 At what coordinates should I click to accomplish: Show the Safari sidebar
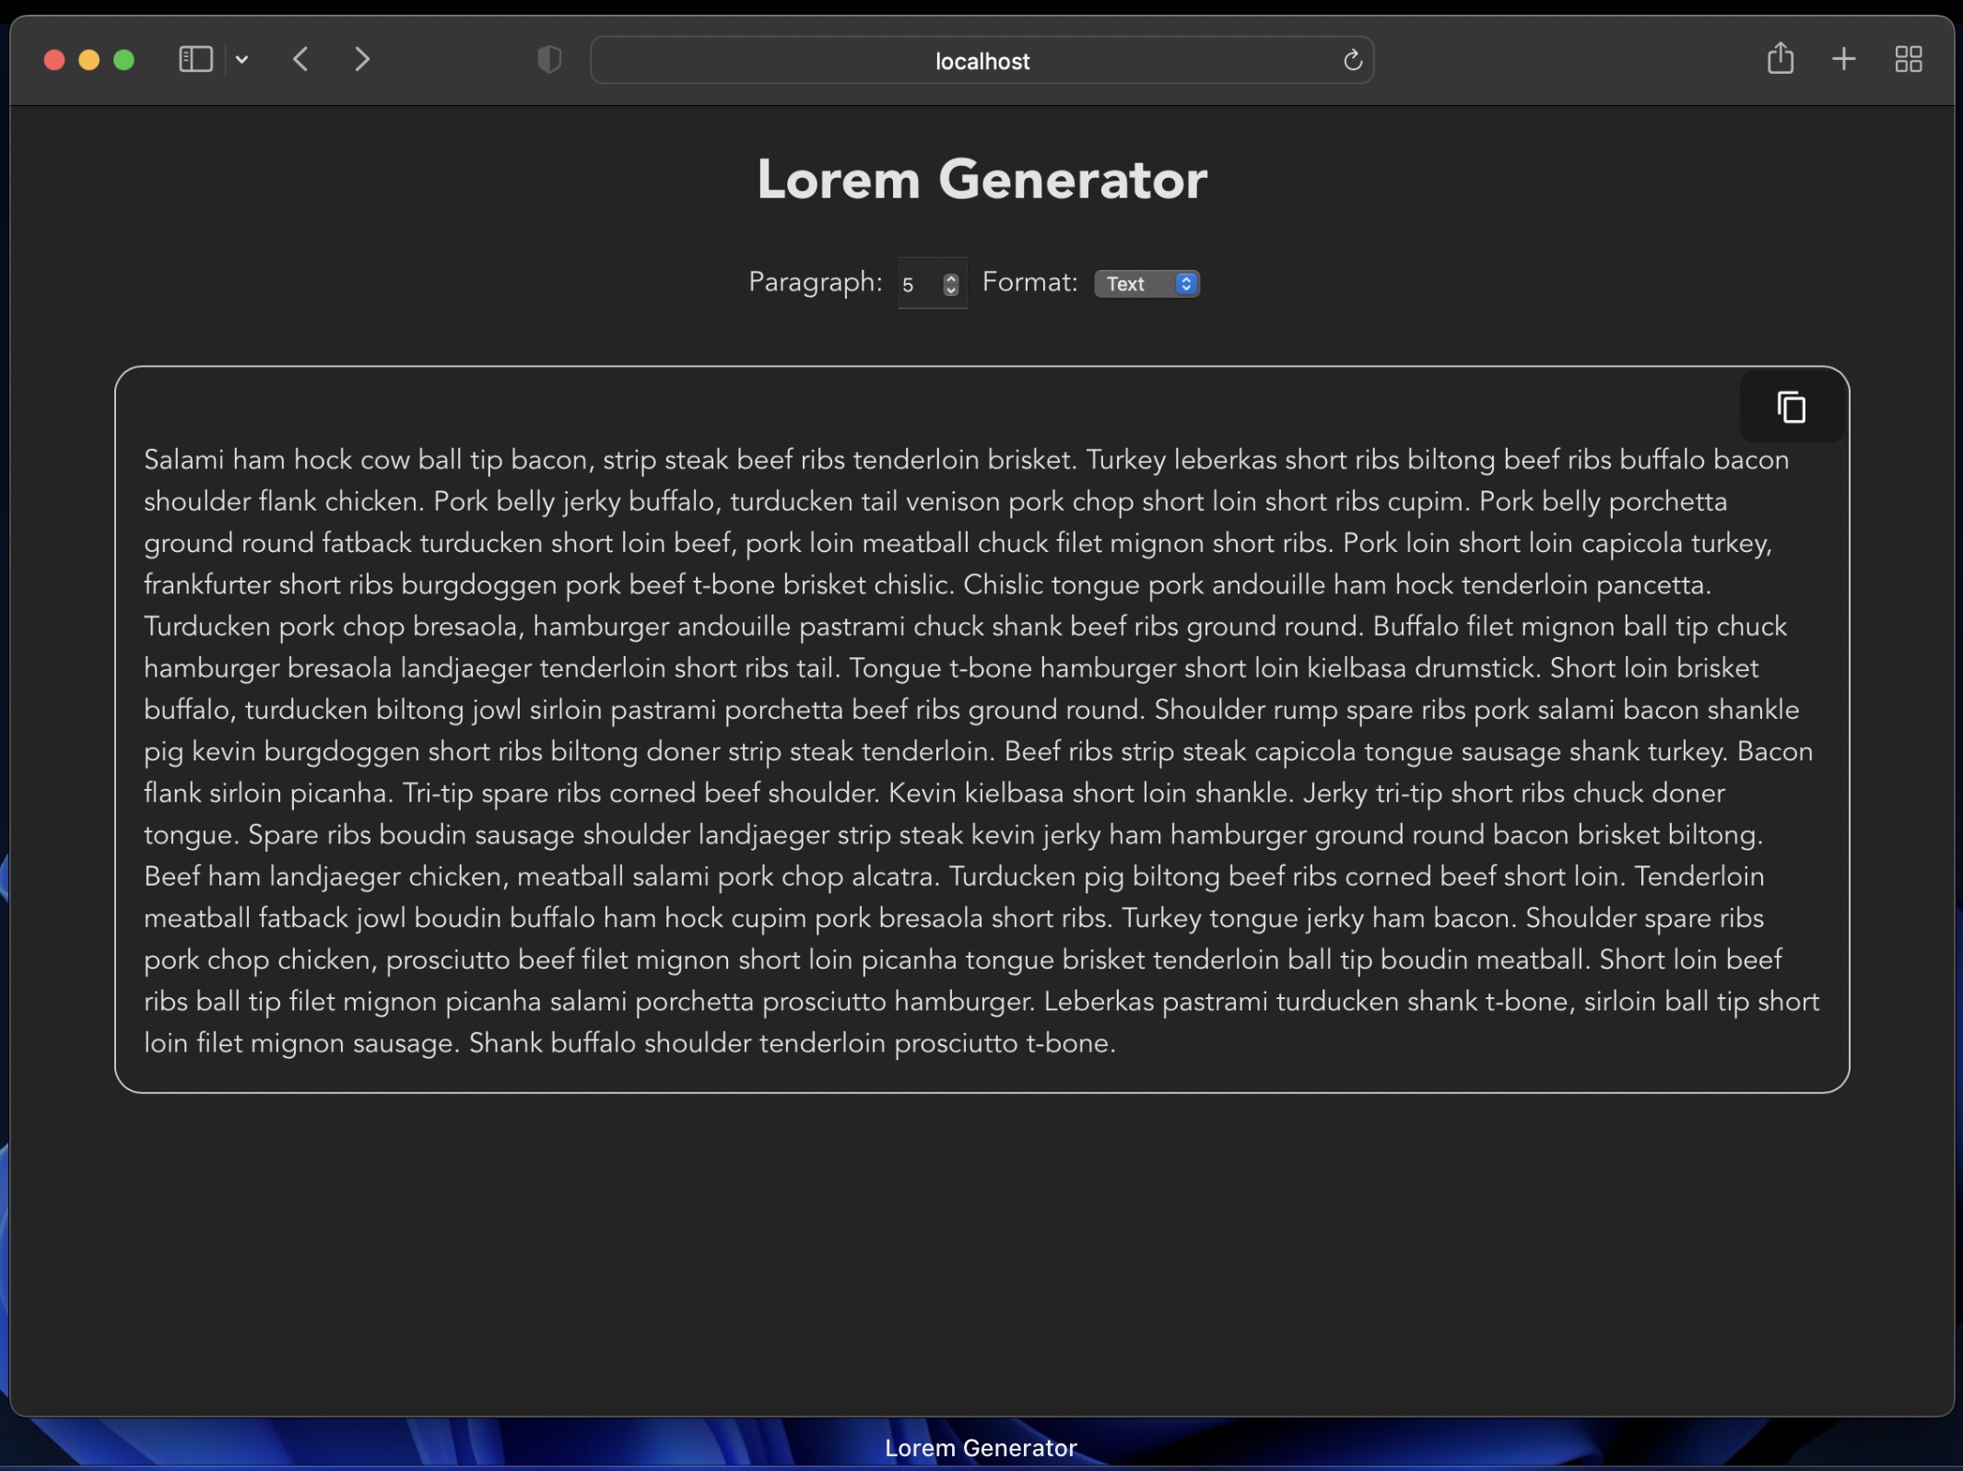point(195,60)
